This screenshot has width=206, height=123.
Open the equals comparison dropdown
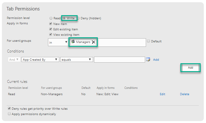pos(77,59)
